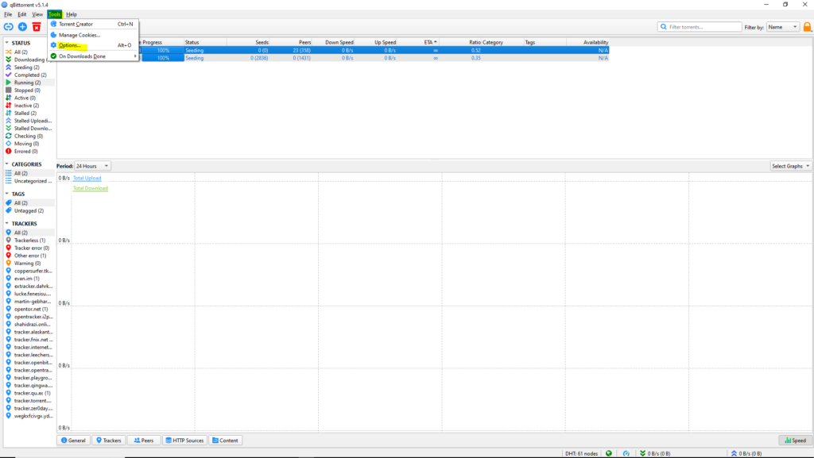Filter by Stalled (2) status
This screenshot has height=458, width=814.
(25, 113)
